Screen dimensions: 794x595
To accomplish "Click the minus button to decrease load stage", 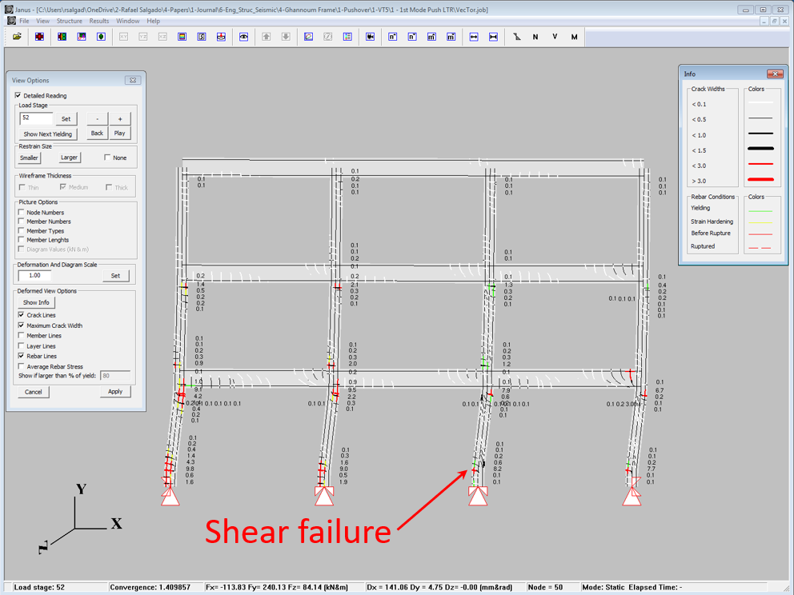I will coord(97,119).
